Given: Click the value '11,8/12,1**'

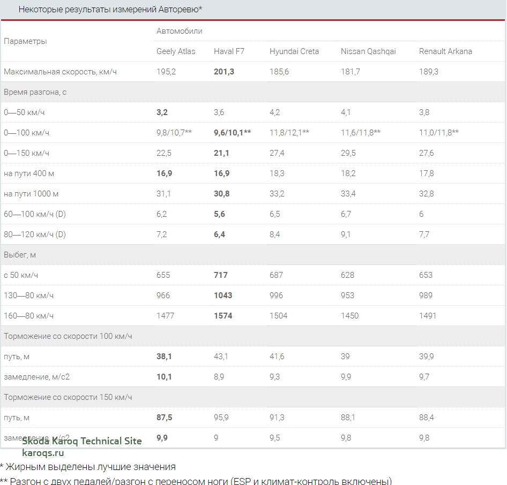Looking at the screenshot, I should (289, 133).
